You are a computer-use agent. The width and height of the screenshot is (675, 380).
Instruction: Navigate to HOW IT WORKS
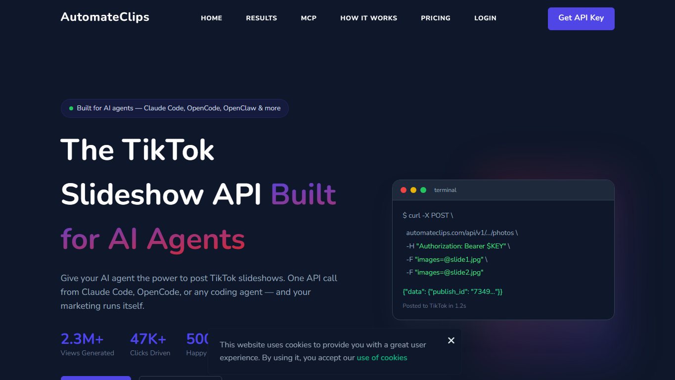pyautogui.click(x=369, y=18)
